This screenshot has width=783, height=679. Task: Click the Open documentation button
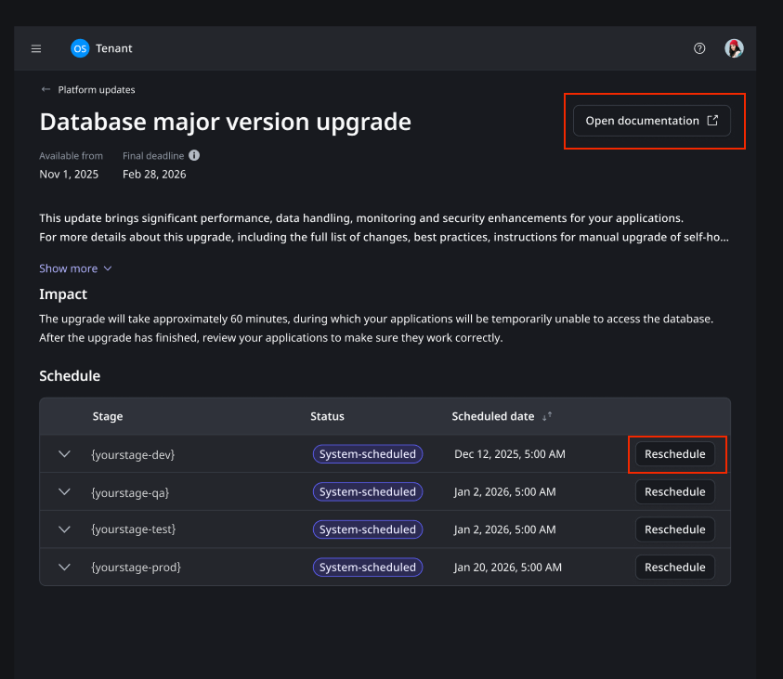point(652,121)
